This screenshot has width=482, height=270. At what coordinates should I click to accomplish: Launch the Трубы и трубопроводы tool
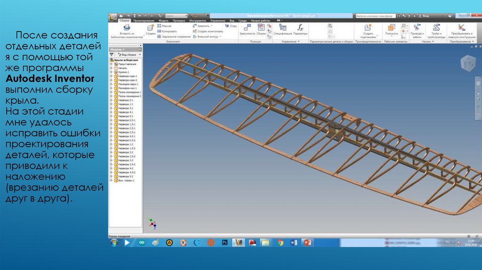tap(436, 28)
